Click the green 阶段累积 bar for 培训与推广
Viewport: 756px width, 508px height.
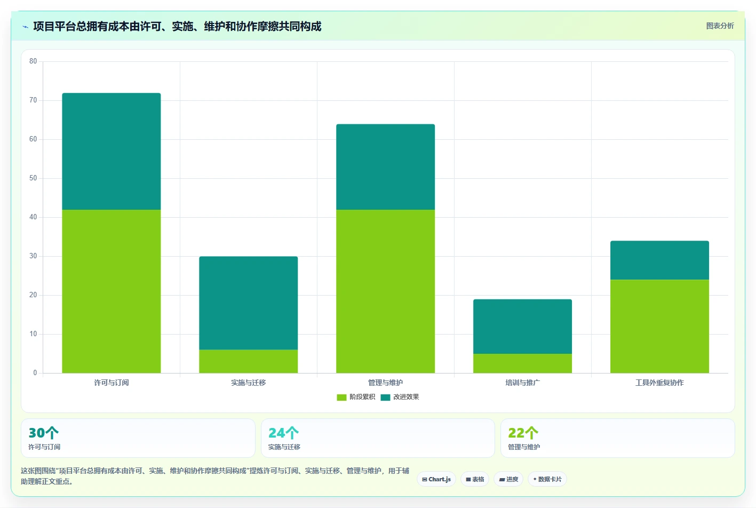(x=523, y=363)
